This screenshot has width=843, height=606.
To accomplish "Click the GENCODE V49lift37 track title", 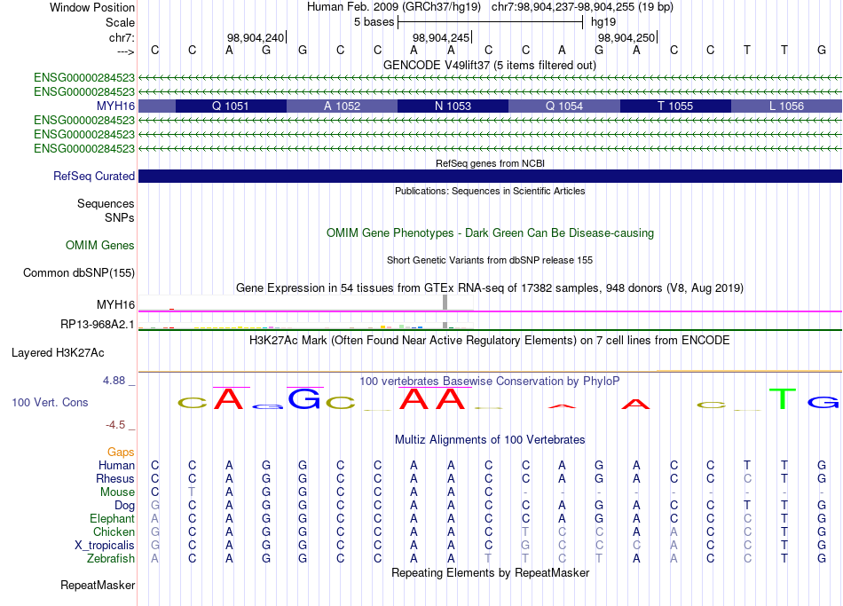I will pyautogui.click(x=489, y=65).
